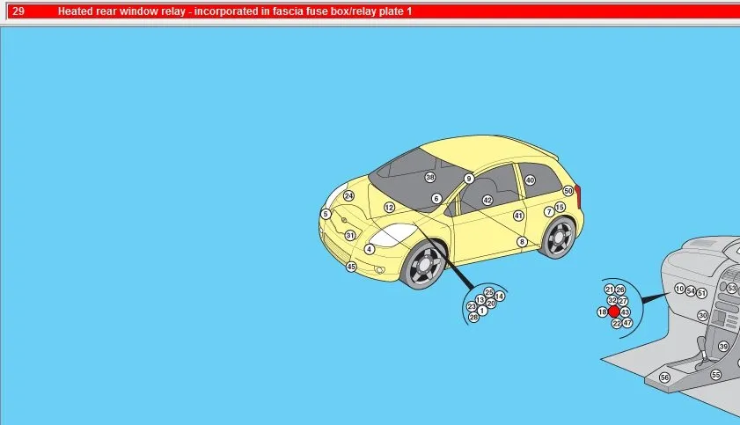Select marker 21 in the fascia cluster
Image resolution: width=740 pixels, height=425 pixels.
[609, 289]
